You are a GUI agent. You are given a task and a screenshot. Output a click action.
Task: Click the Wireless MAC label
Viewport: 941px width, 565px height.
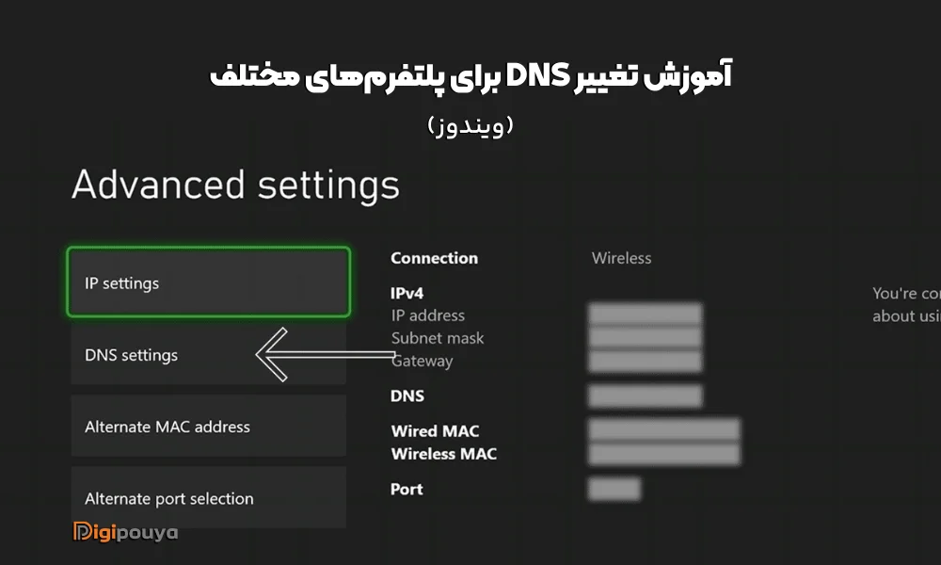pyautogui.click(x=443, y=454)
